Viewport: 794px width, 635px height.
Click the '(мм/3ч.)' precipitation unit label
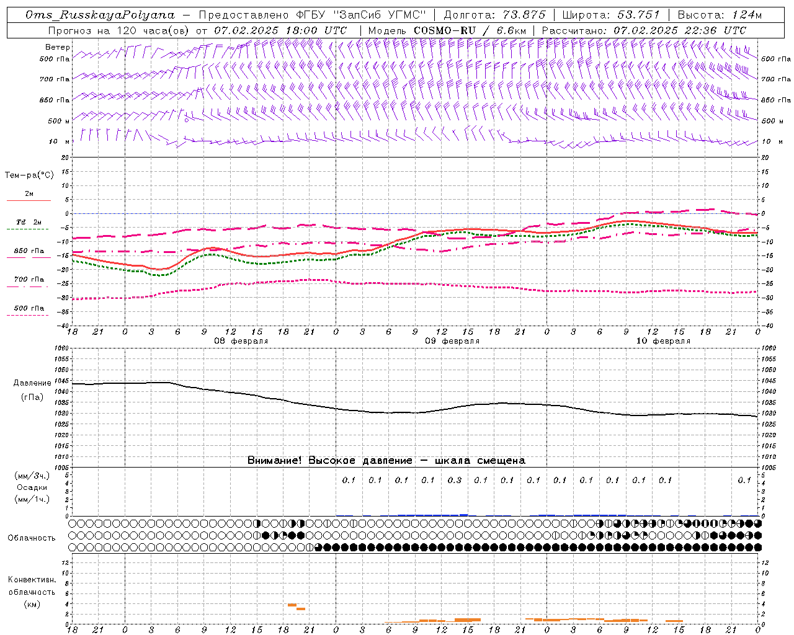pos(32,476)
